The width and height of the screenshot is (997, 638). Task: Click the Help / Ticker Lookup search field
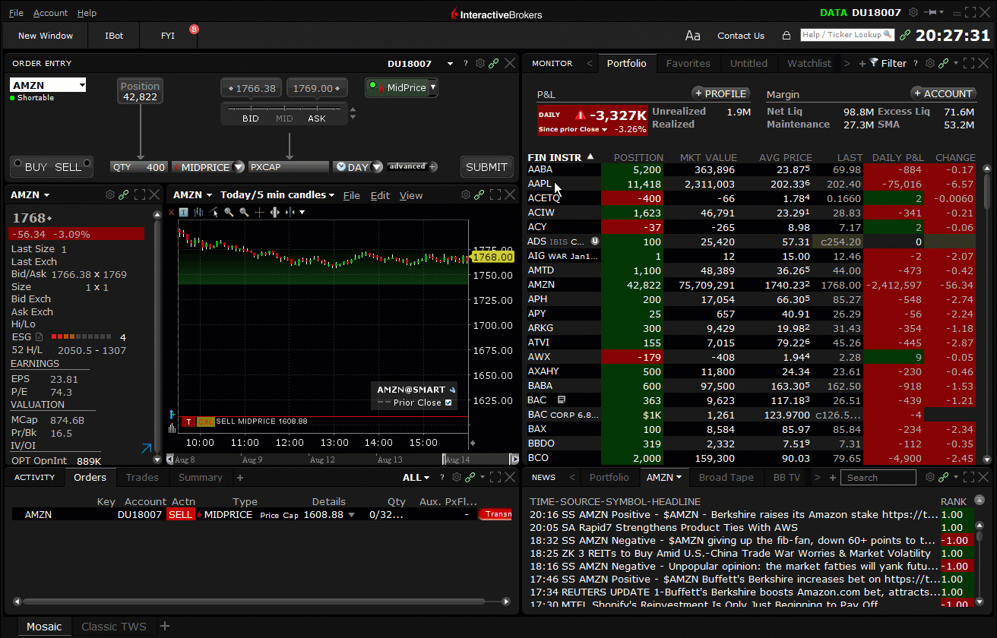[x=847, y=35]
